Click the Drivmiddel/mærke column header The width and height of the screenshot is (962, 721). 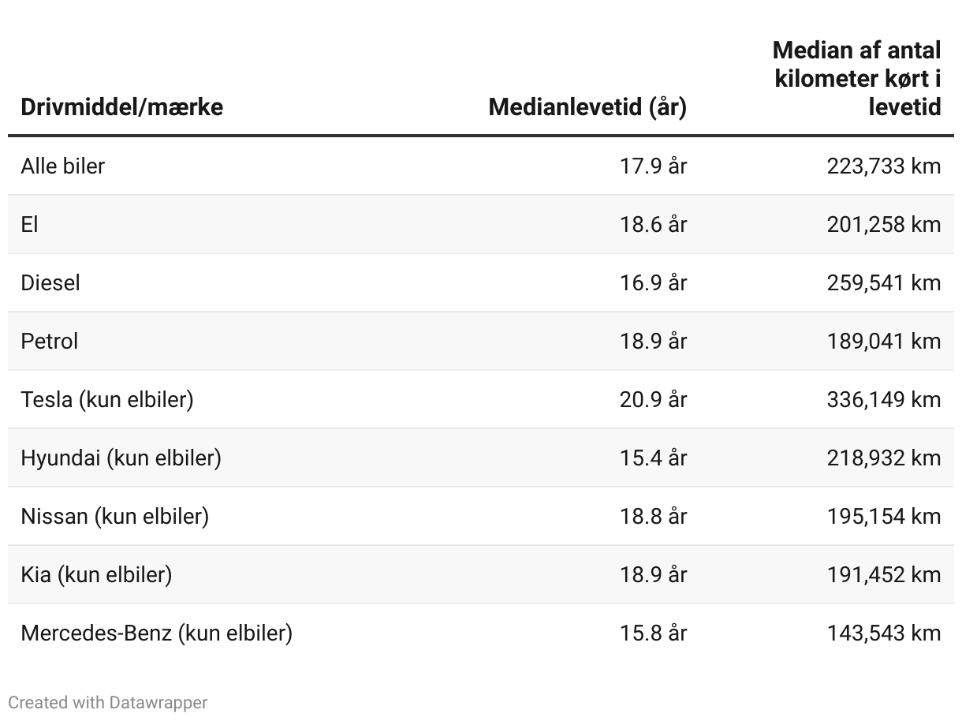click(121, 106)
